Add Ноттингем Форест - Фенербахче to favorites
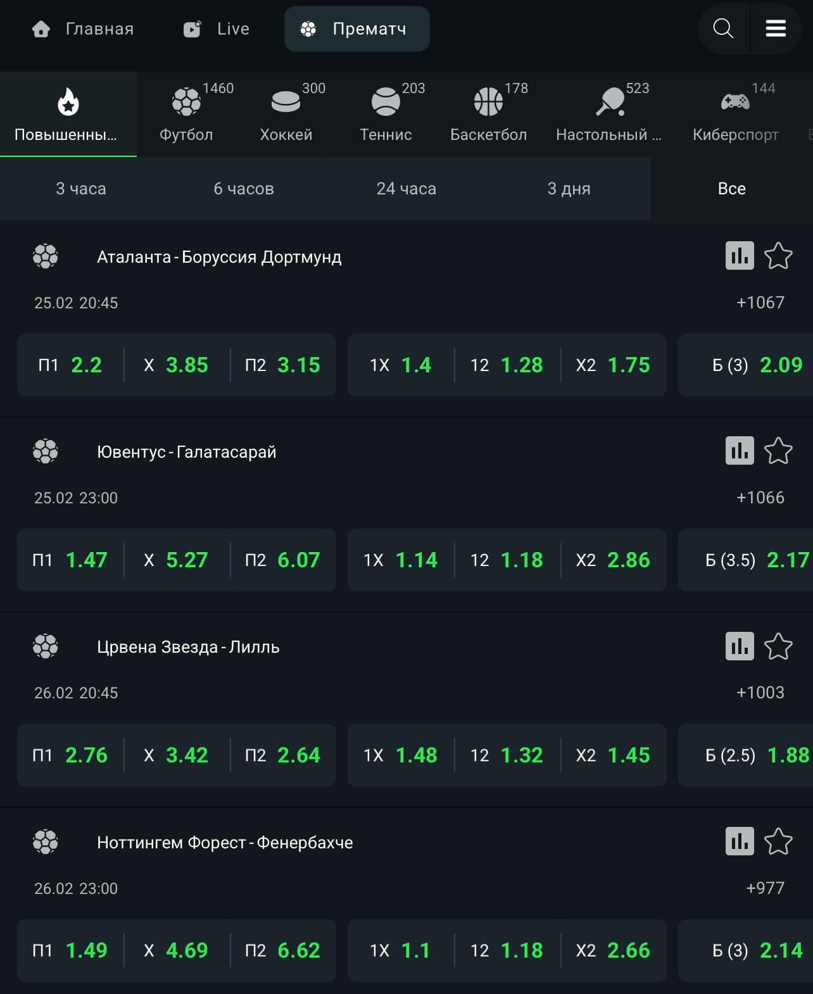This screenshot has width=813, height=994. [x=778, y=841]
